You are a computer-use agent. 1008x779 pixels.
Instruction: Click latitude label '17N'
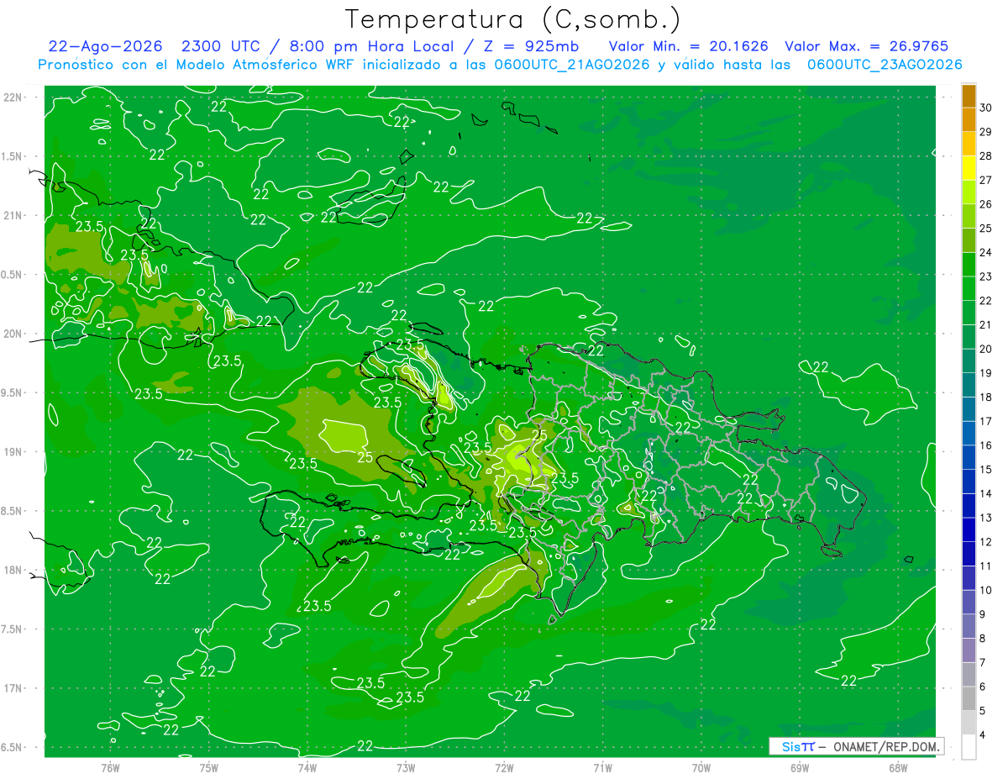pyautogui.click(x=14, y=688)
